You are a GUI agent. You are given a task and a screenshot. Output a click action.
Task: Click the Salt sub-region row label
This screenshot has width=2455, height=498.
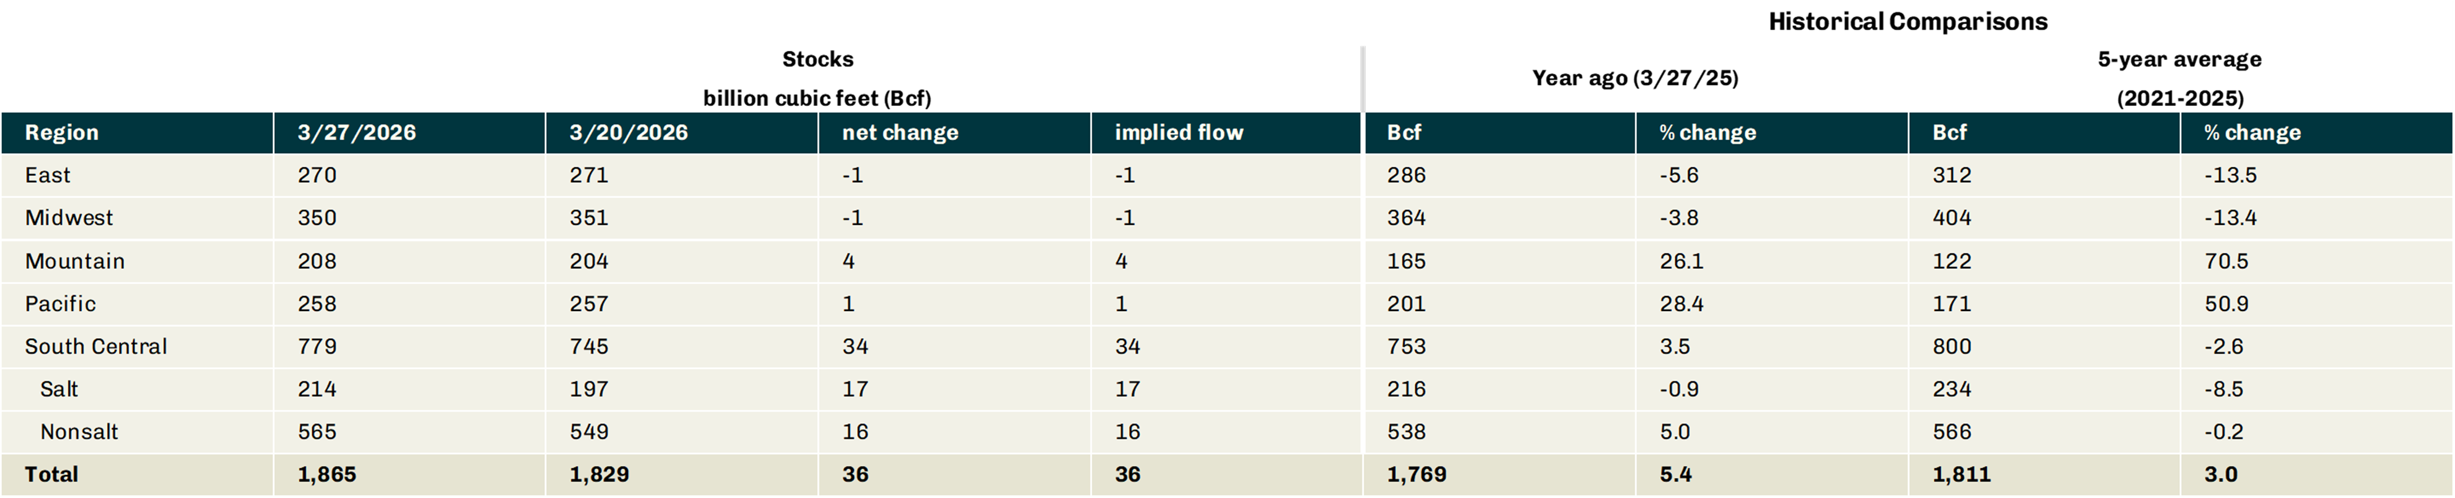pos(59,389)
